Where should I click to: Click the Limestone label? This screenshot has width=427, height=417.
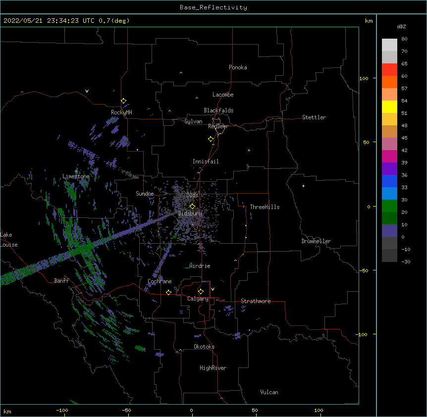pos(76,176)
